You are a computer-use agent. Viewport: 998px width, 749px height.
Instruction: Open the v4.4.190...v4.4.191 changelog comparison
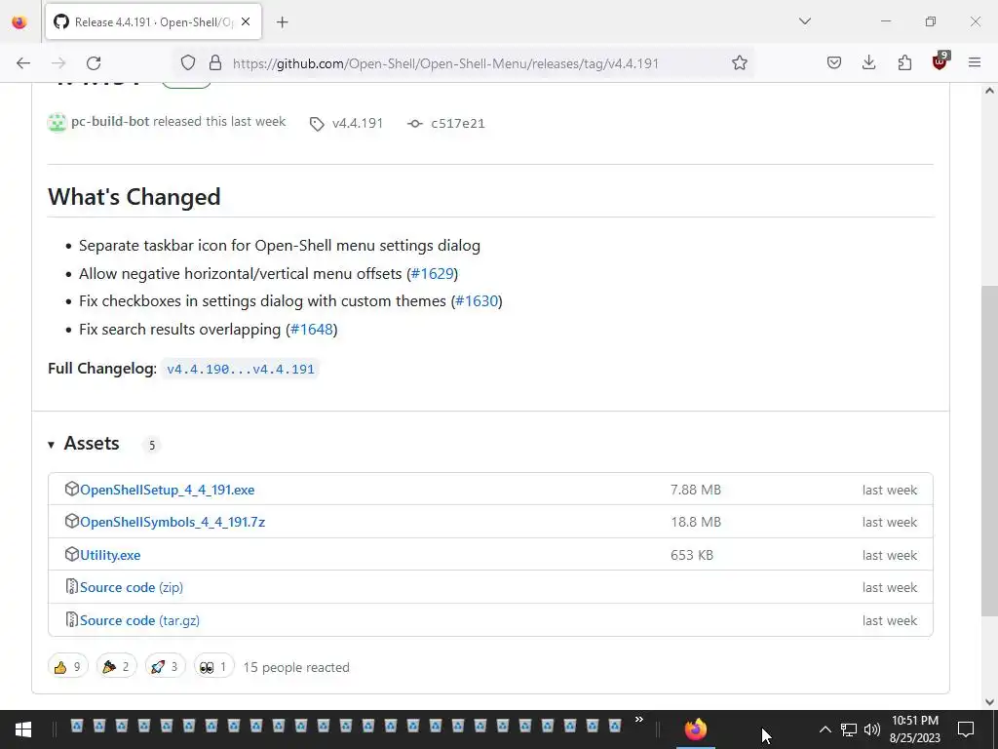240,370
